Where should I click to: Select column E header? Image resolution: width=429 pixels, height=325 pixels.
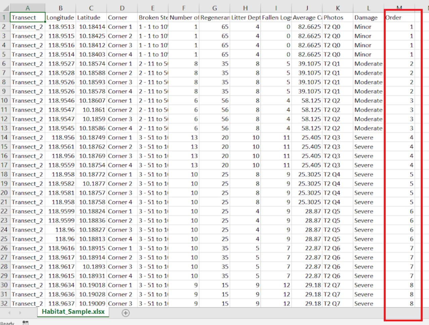pos(153,8)
